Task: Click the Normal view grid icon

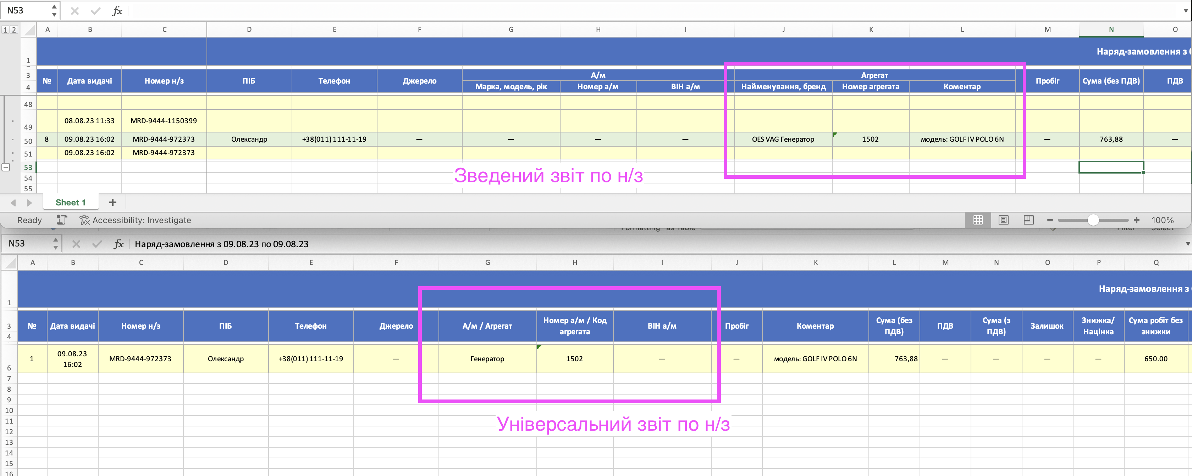Action: tap(978, 220)
